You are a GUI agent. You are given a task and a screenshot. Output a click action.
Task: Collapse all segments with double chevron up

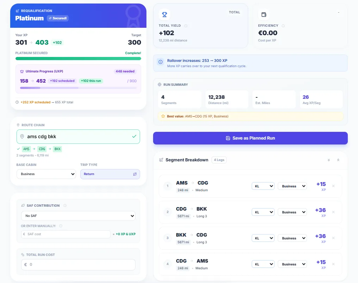[x=338, y=160]
